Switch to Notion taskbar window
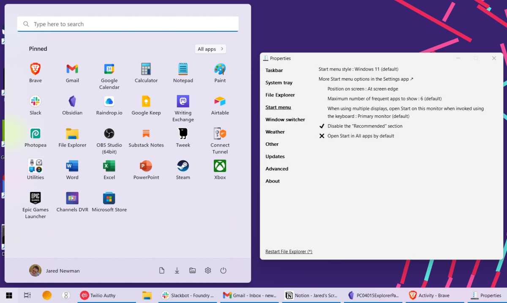Image resolution: width=507 pixels, height=303 pixels. tap(311, 295)
